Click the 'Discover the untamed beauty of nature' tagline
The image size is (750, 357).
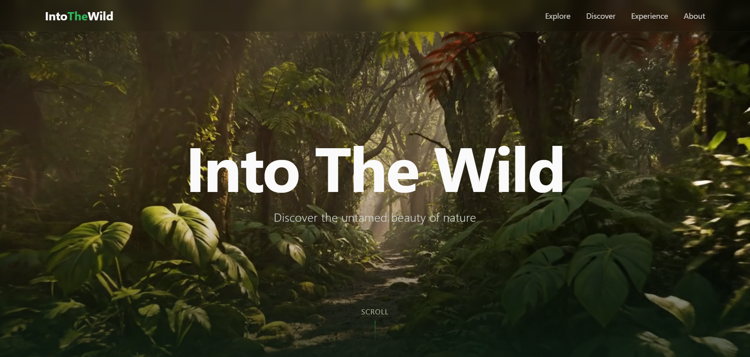point(375,218)
